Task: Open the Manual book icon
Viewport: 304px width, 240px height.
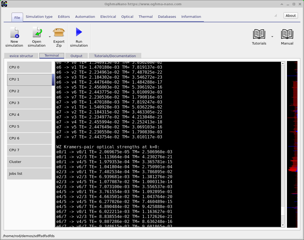Action: click(x=287, y=34)
